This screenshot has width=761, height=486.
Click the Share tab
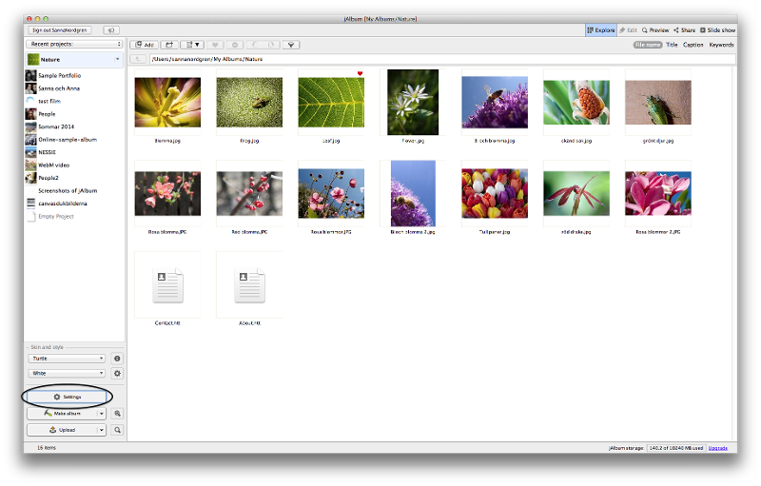tap(684, 30)
